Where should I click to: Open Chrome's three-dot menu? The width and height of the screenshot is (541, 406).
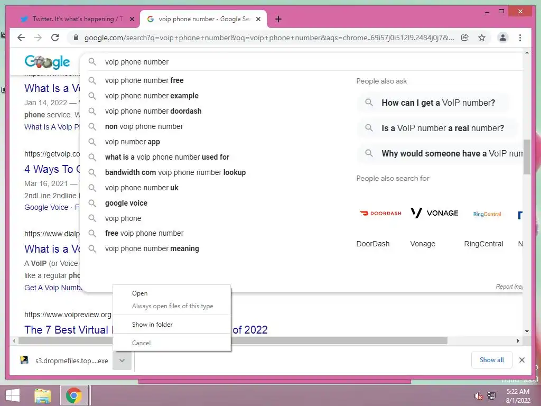click(x=520, y=38)
